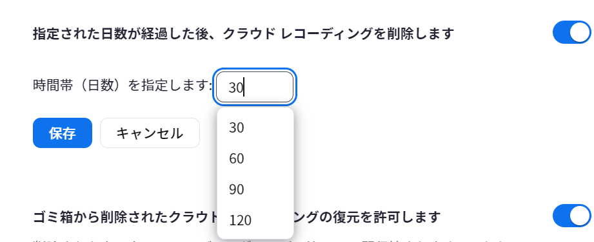Click the blue track of top toggle
The width and height of the screenshot is (594, 242).
[561, 33]
